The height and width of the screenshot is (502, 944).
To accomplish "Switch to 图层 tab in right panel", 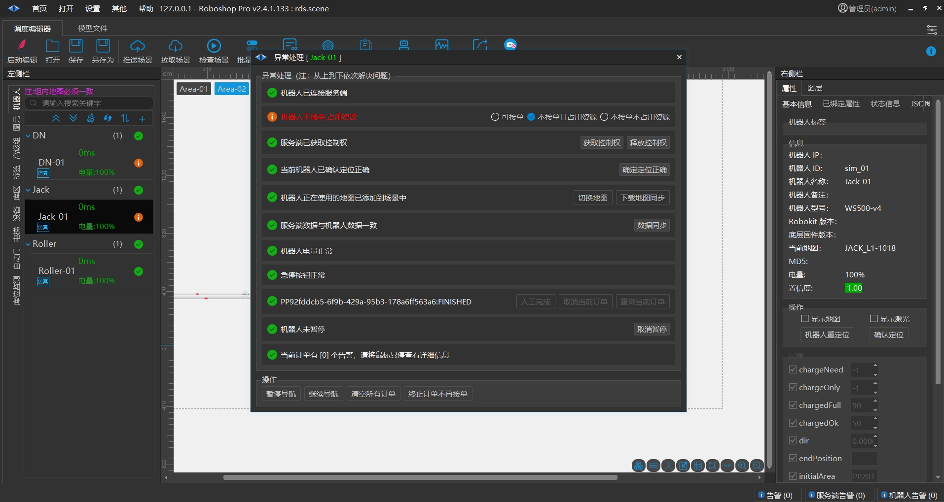I will coord(815,88).
